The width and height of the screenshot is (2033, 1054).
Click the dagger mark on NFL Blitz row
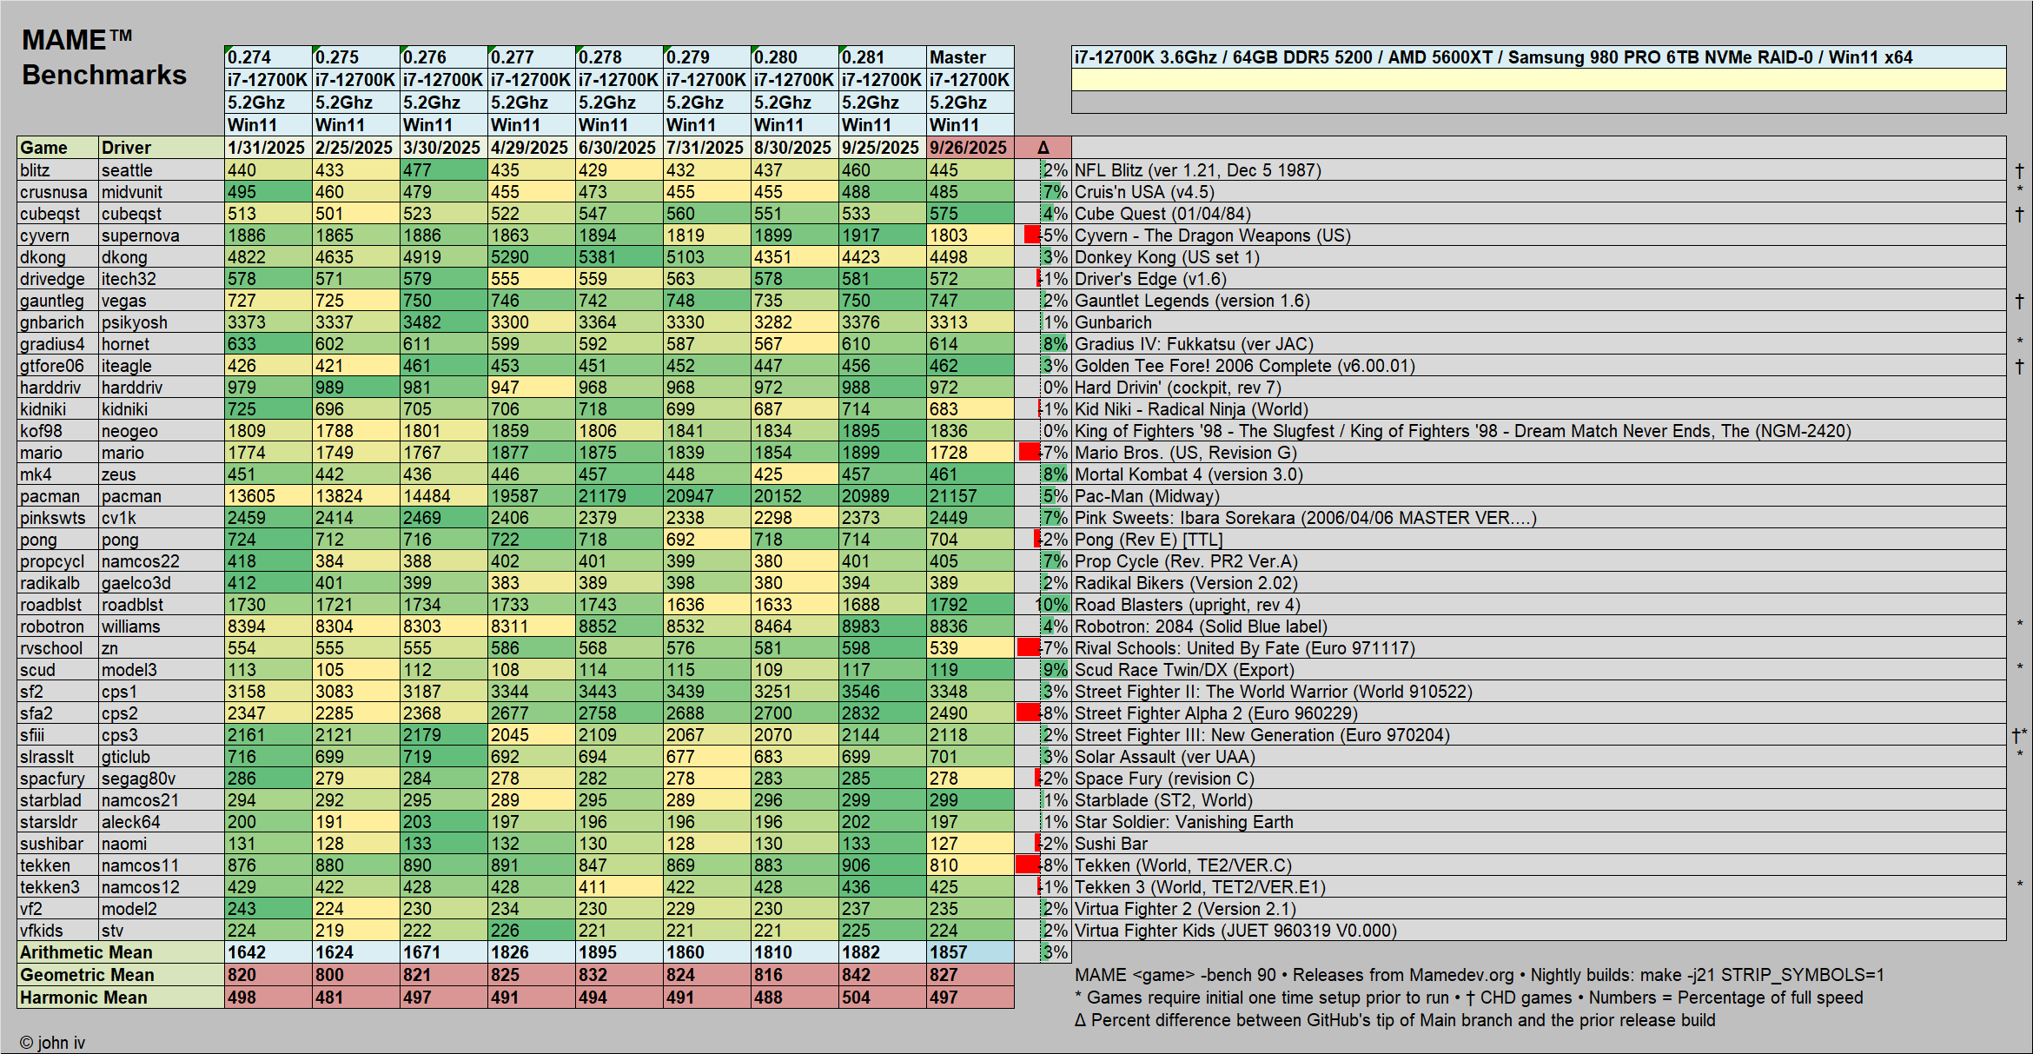2019,170
